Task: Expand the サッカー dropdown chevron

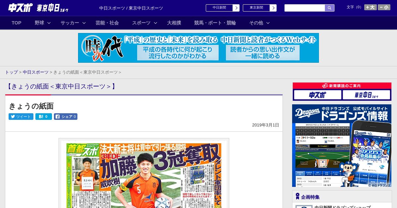Action: click(x=84, y=23)
